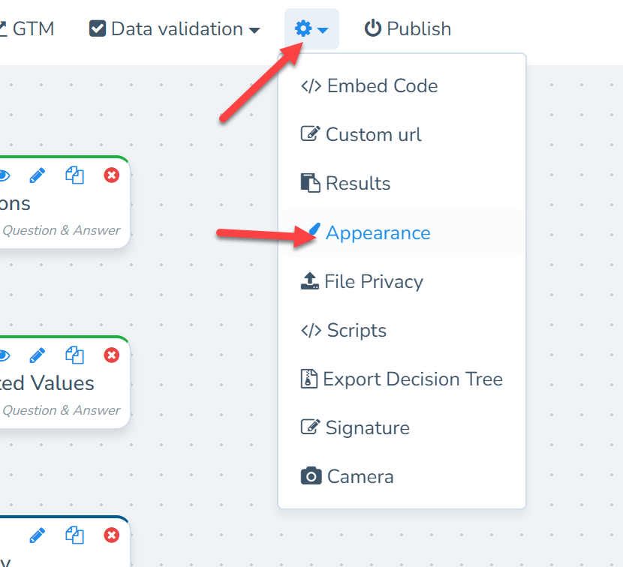Click the edit pencil on the top card
623x567 pixels.
click(x=37, y=175)
